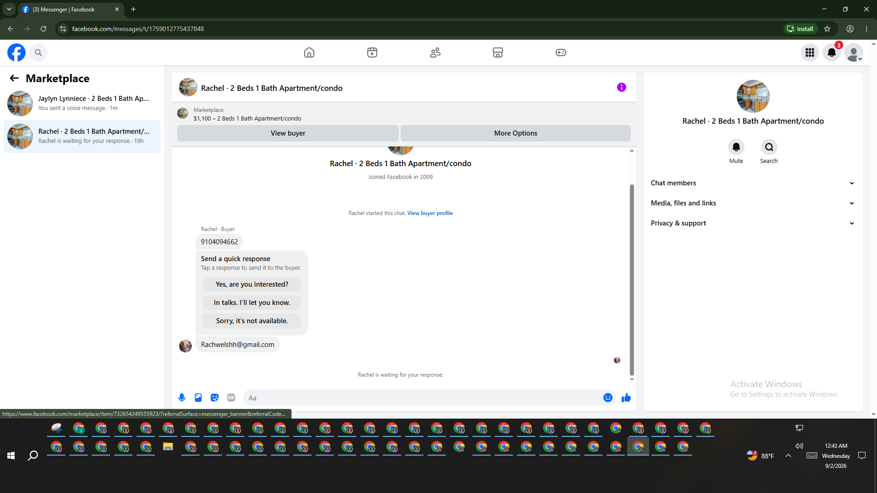The image size is (877, 493).
Task: Open the View buyer profile link
Action: (x=430, y=213)
